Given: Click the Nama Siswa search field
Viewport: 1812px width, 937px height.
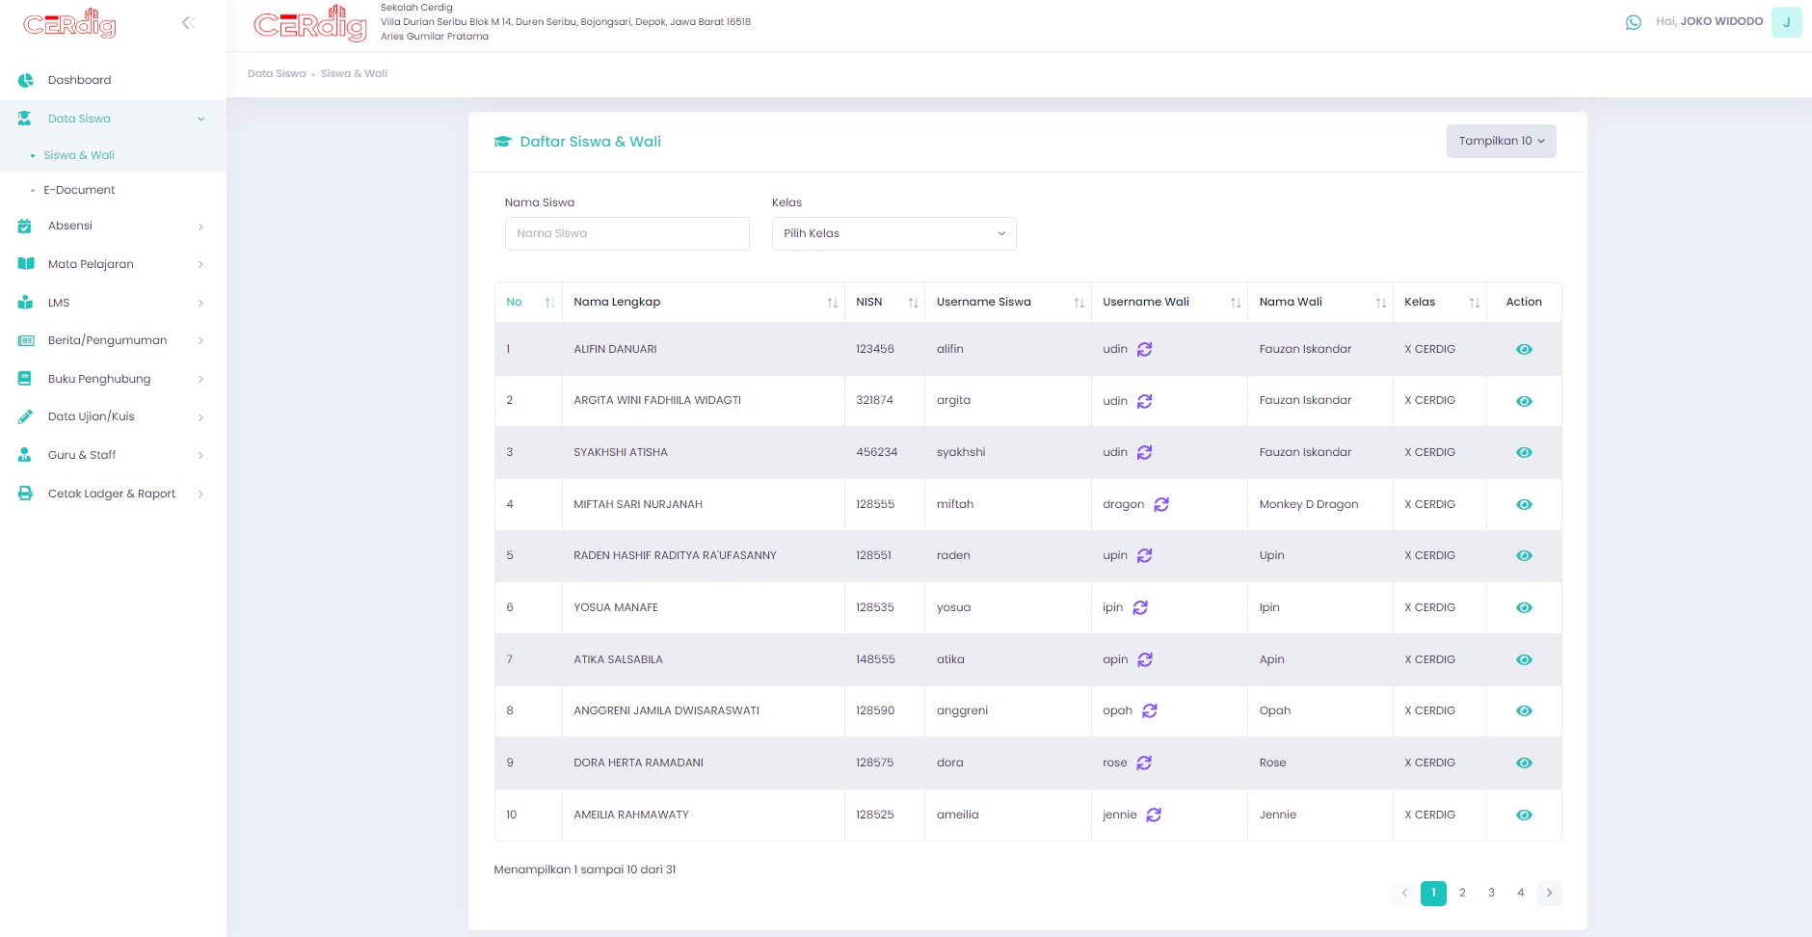Looking at the screenshot, I should click(x=626, y=233).
